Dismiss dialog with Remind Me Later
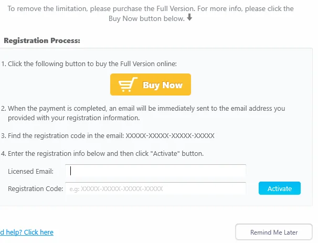Viewport: 318px width, 243px height. (x=273, y=232)
